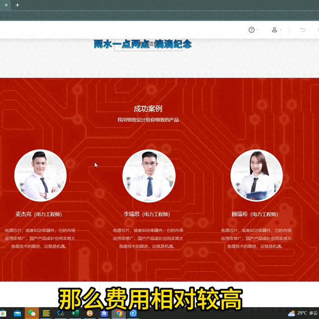319x319 pixels.
Task: Select 麦杰克 circular portrait photo
Action: (40, 175)
